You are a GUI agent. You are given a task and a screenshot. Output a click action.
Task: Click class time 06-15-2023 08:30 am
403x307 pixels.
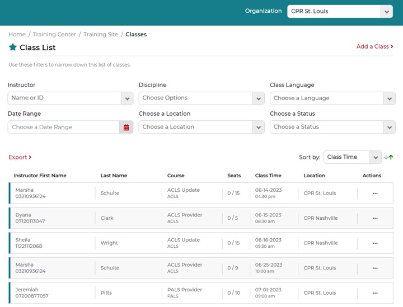(268, 218)
